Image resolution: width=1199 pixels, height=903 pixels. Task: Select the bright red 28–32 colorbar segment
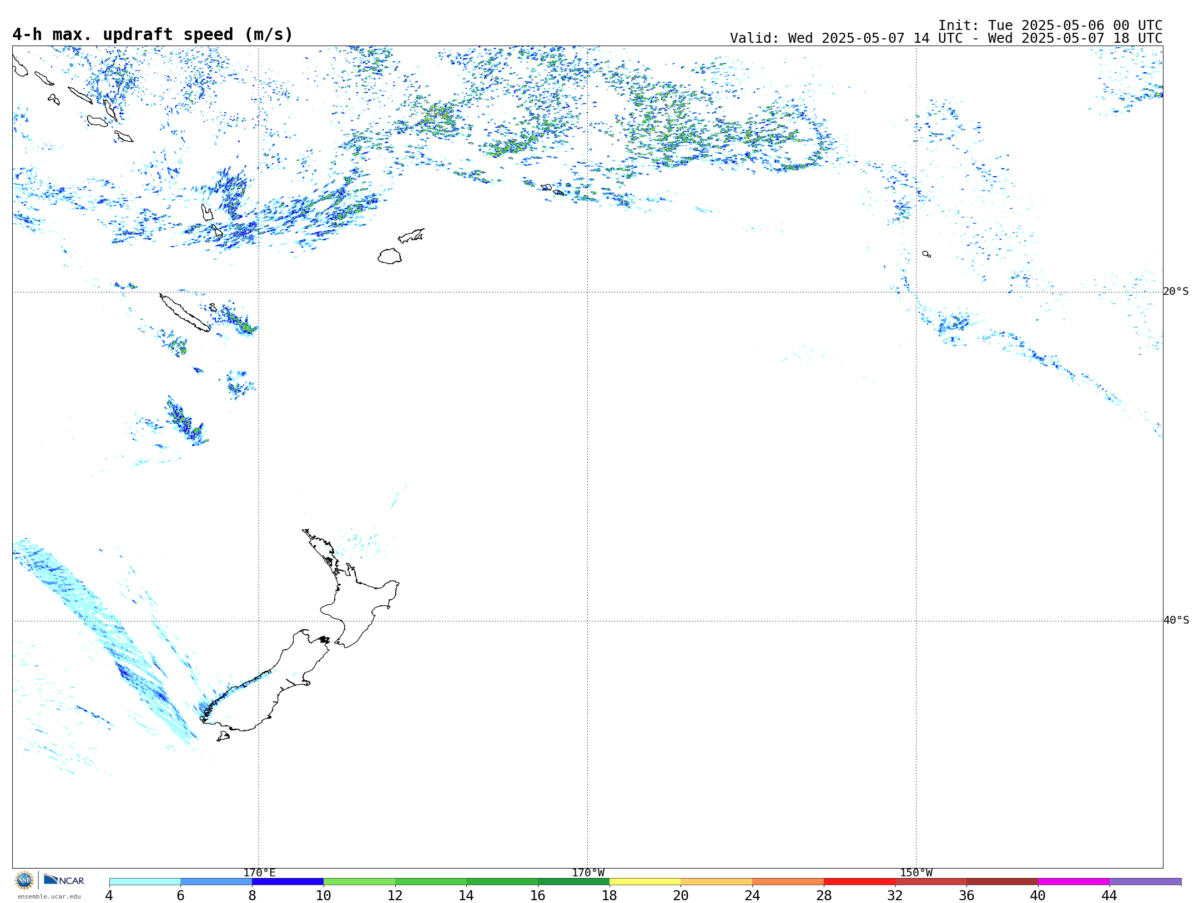pos(859,882)
